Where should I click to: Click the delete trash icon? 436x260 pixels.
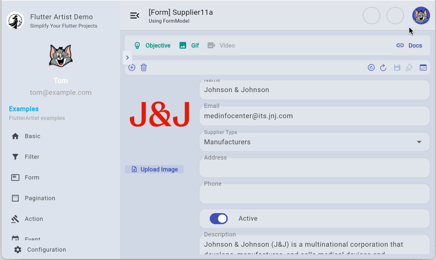tap(144, 67)
